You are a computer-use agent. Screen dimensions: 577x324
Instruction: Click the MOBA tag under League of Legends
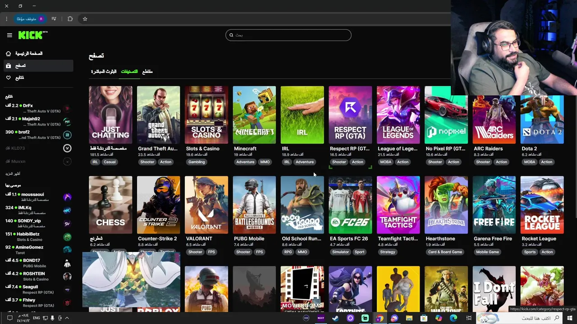click(386, 162)
